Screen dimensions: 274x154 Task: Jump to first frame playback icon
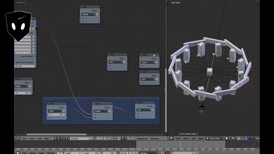click(x=121, y=153)
